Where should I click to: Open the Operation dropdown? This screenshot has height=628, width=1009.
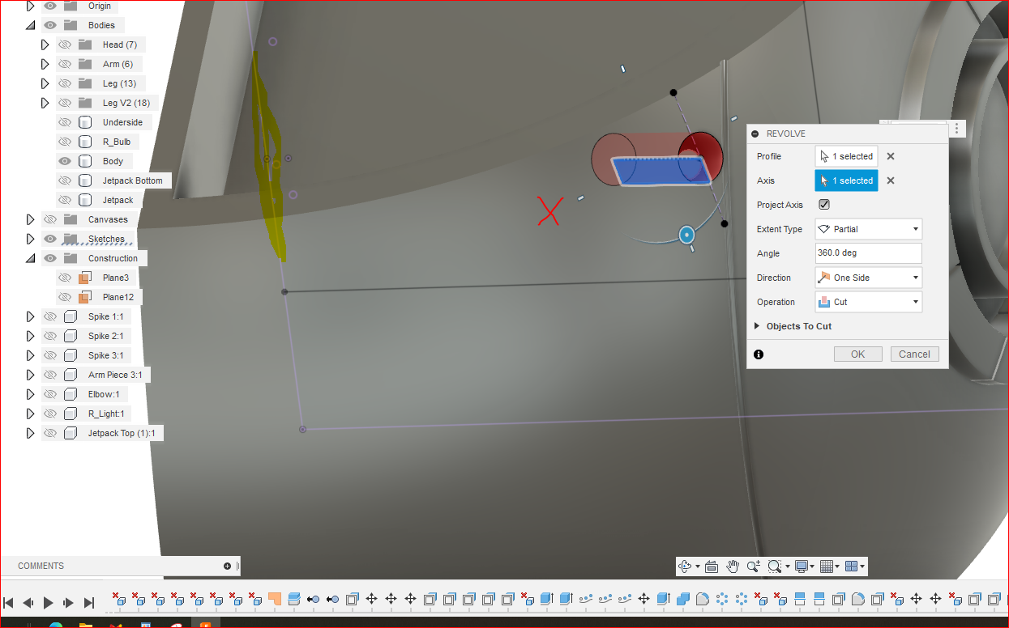(869, 302)
